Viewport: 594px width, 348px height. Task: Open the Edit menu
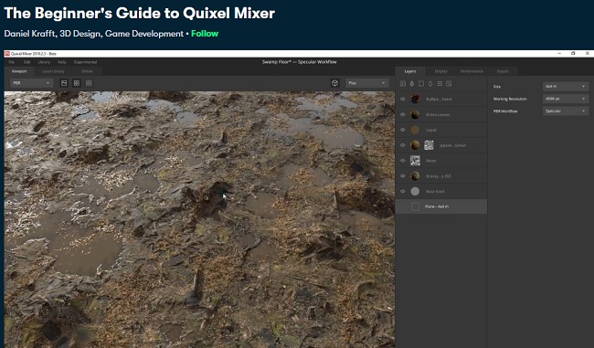pyautogui.click(x=27, y=62)
